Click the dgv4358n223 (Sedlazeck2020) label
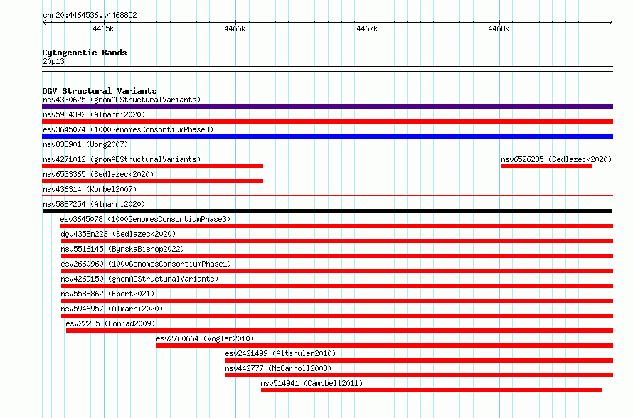Screen dimensions: 633x418 point(118,234)
